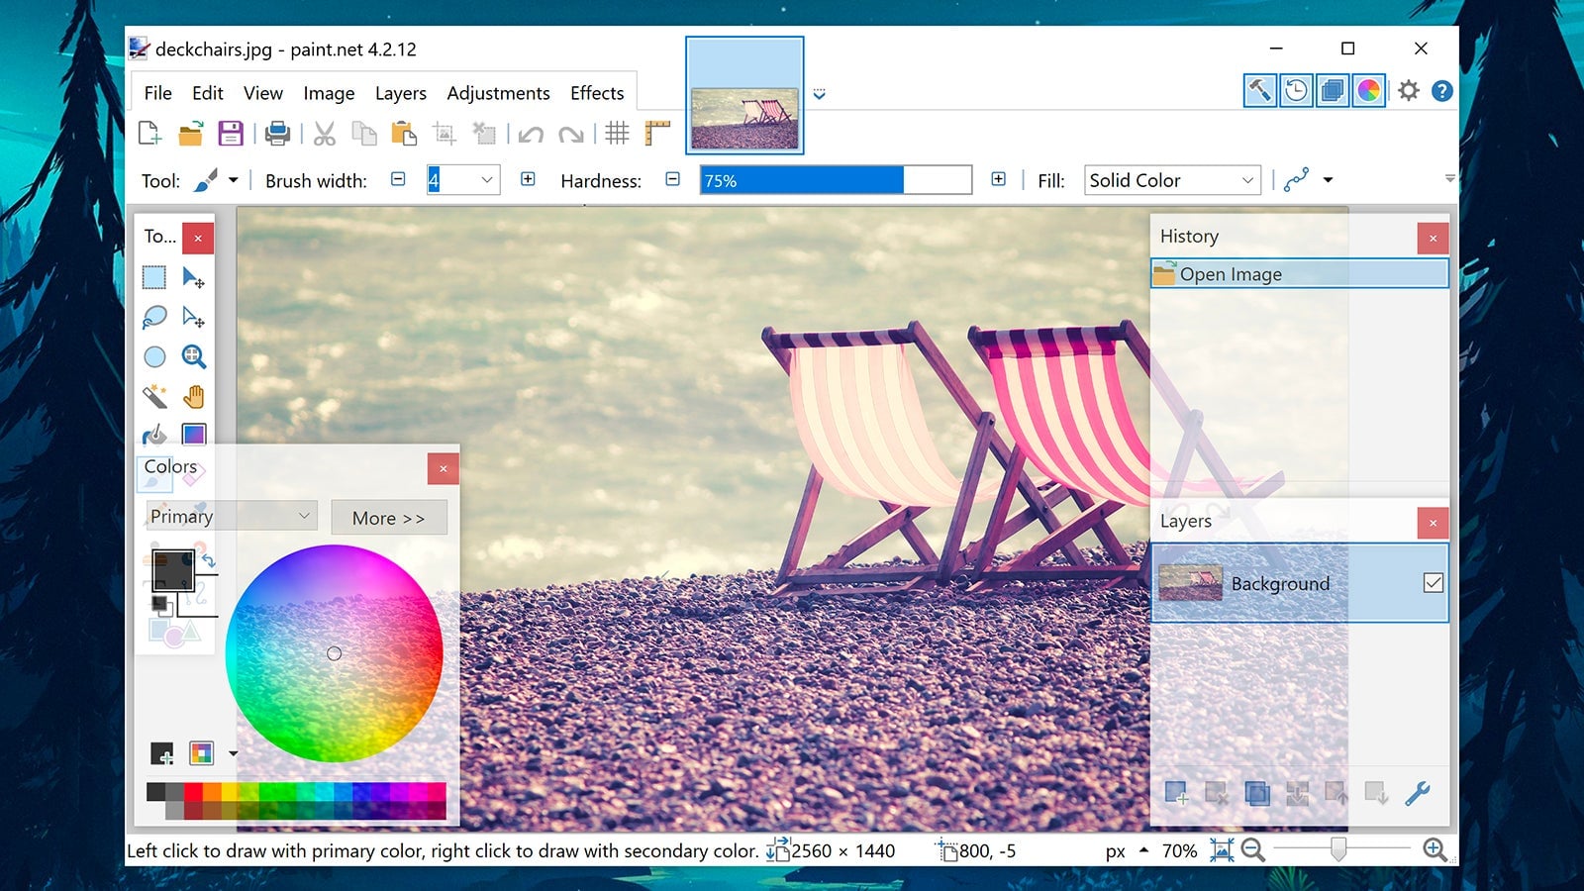Select the Magic Wand tool

(x=154, y=396)
